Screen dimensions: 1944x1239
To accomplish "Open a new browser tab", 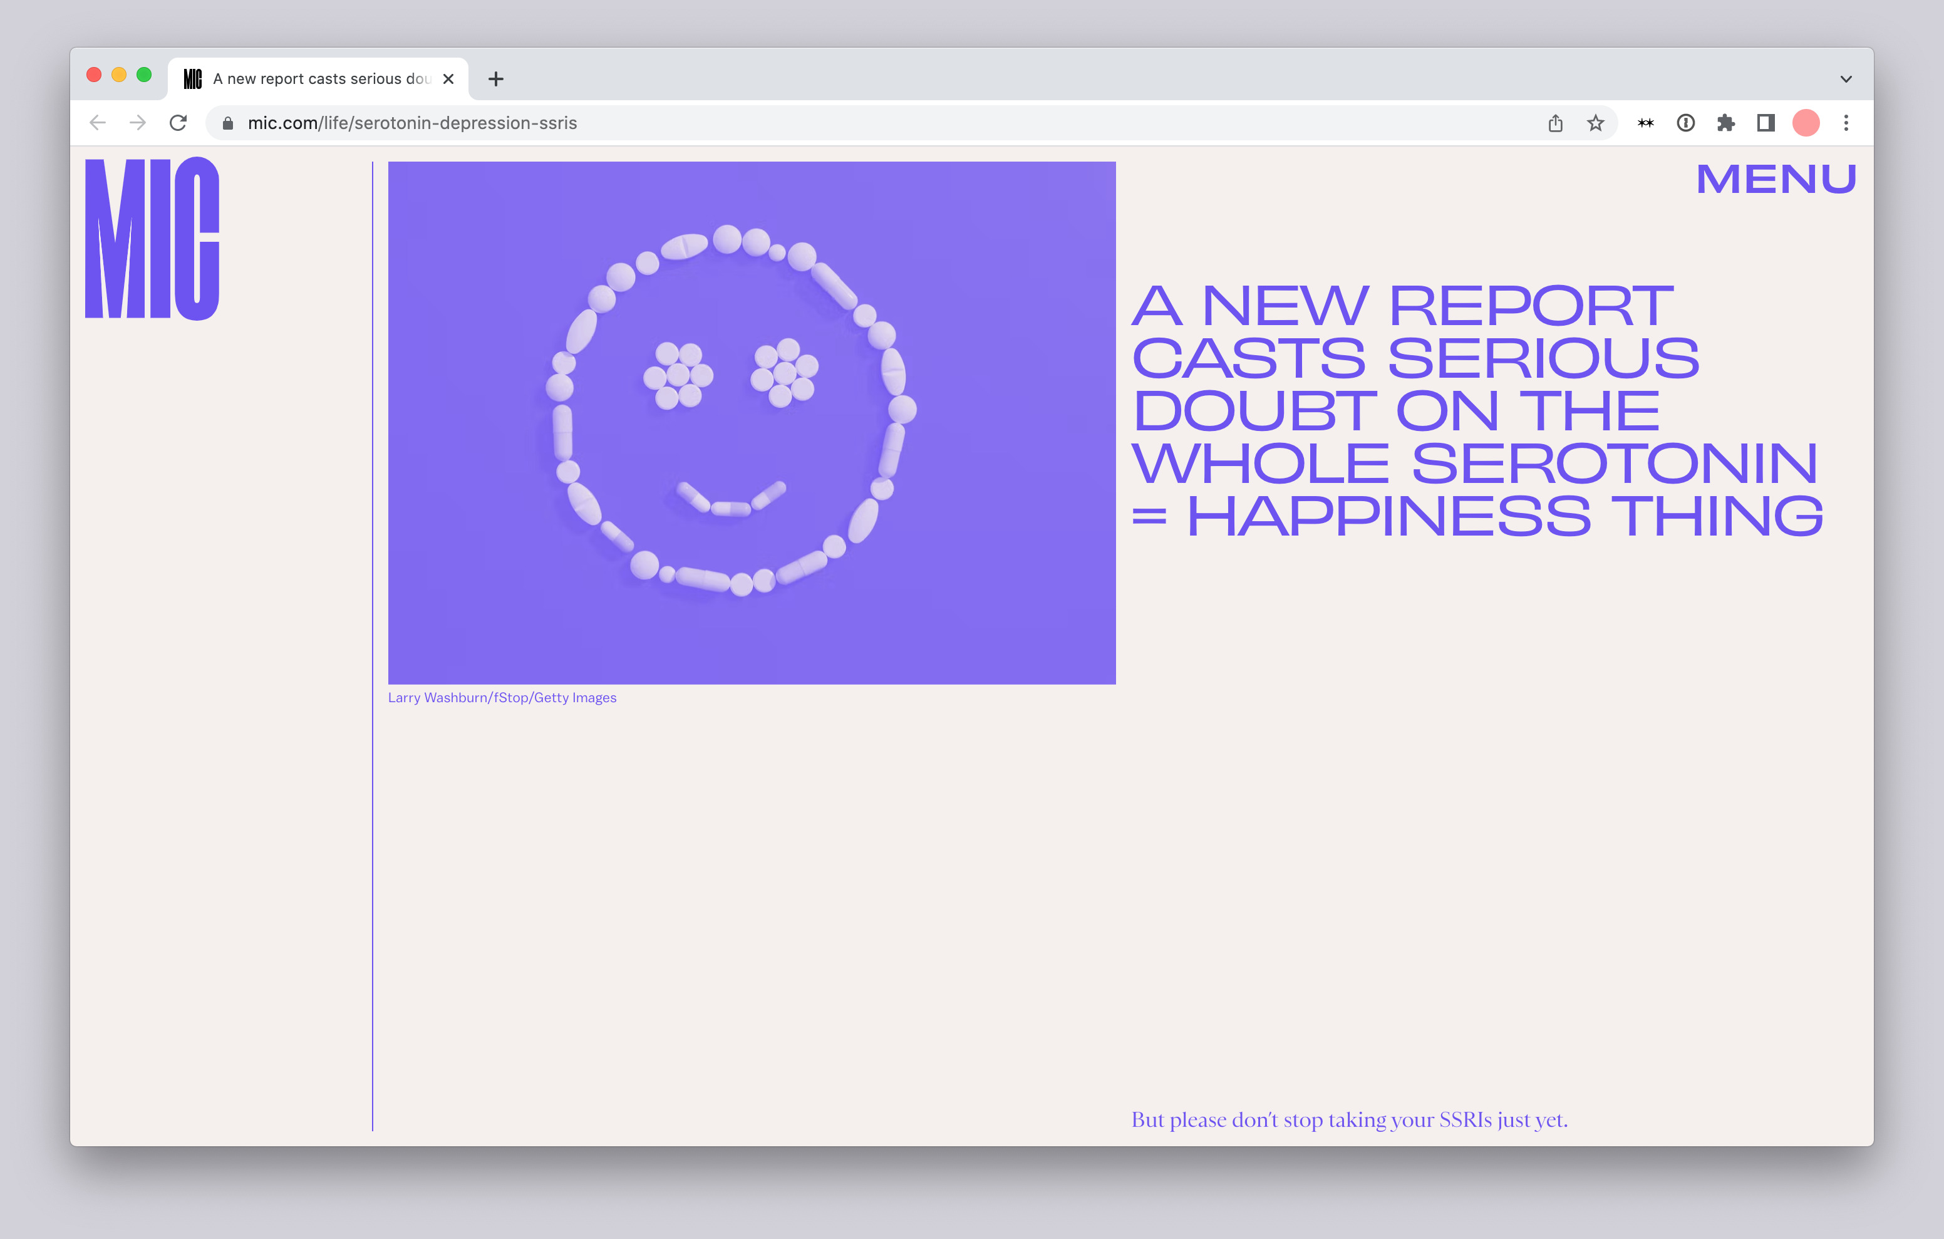I will click(497, 79).
